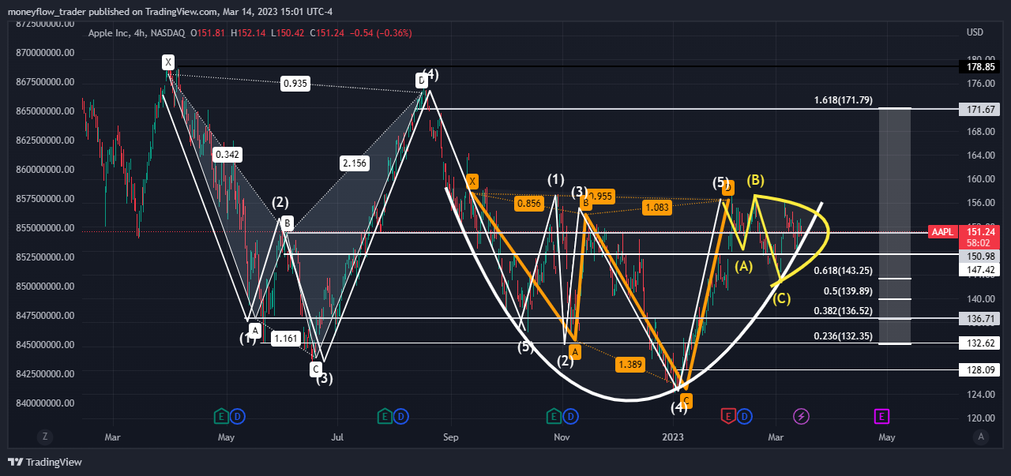
Task: Select the orange A pattern point label
Action: pyautogui.click(x=575, y=350)
